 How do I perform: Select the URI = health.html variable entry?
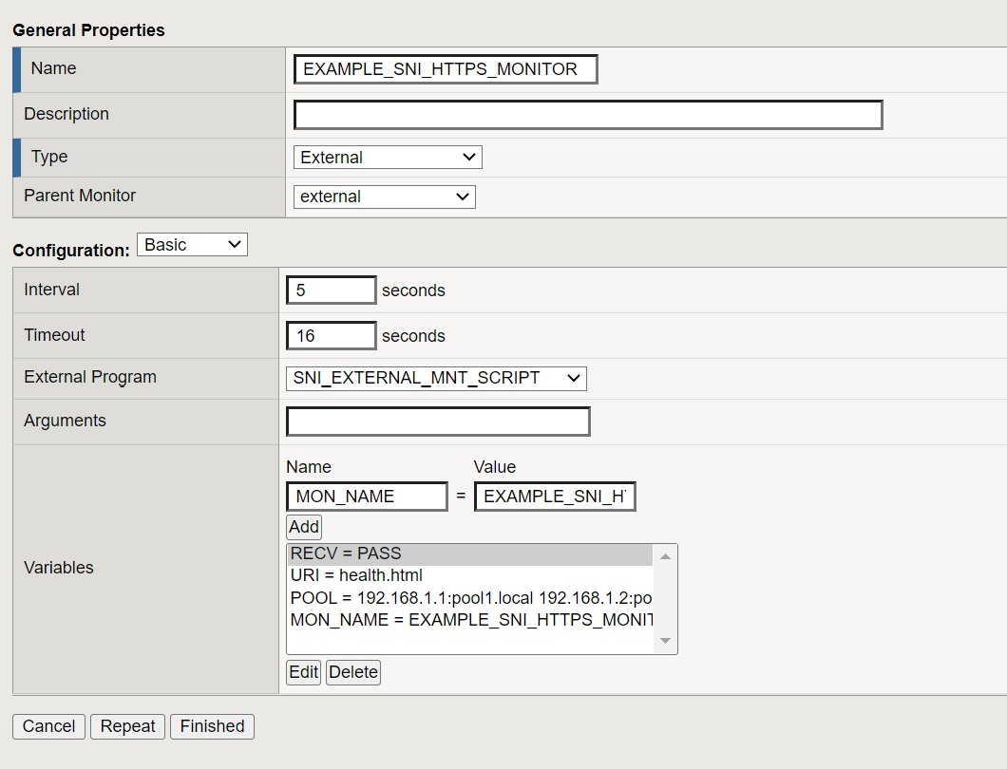point(380,575)
